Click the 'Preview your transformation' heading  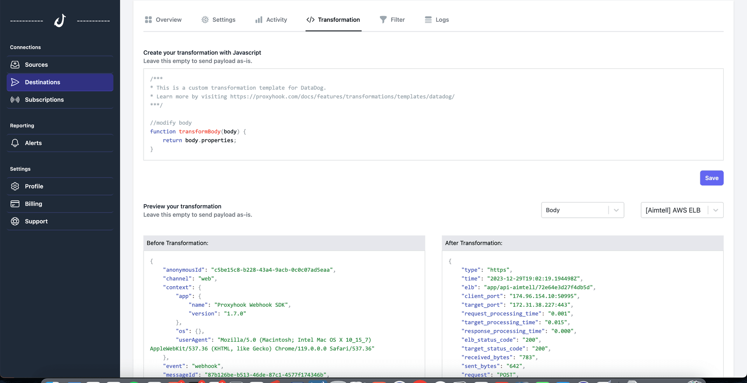click(x=182, y=206)
